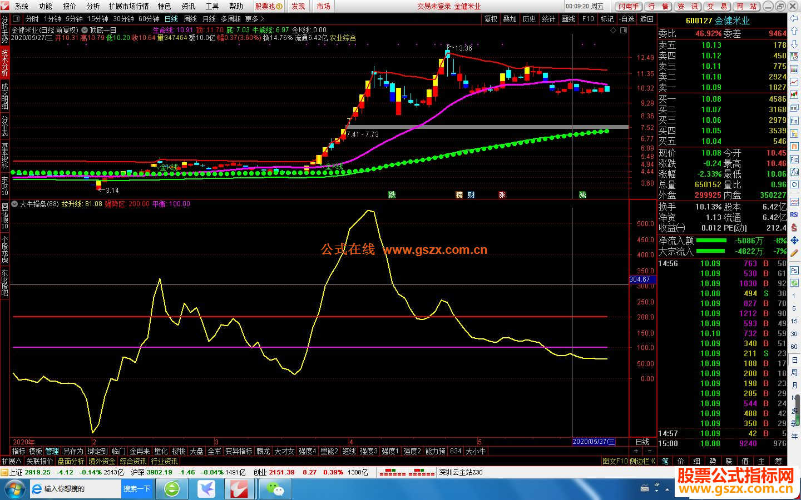Expand the 大牛操盘 indicator arrow
The width and height of the screenshot is (801, 500).
[14, 204]
